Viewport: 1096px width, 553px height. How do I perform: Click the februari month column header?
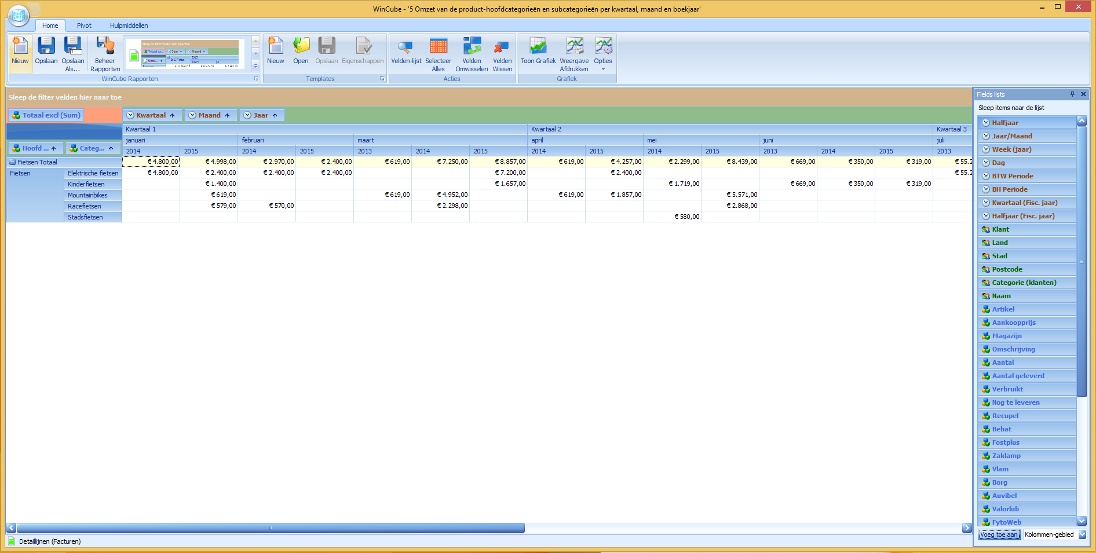295,140
